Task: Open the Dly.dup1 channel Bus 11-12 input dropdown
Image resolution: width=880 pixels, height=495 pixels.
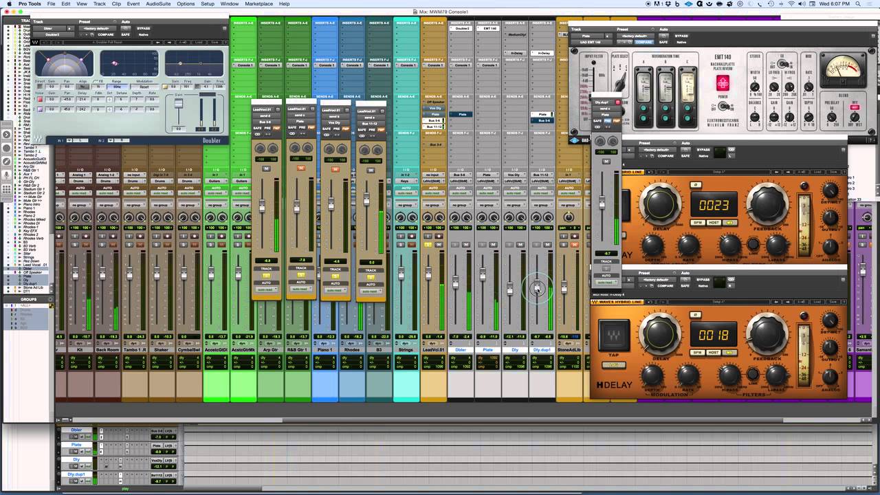Action: tap(542, 175)
